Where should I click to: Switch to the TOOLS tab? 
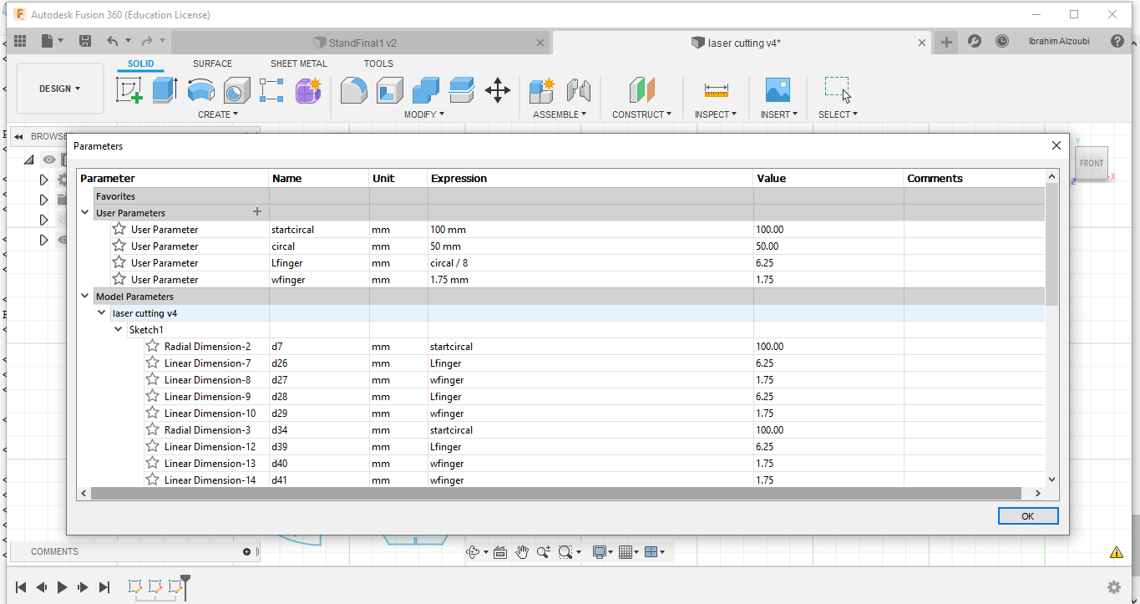point(378,63)
